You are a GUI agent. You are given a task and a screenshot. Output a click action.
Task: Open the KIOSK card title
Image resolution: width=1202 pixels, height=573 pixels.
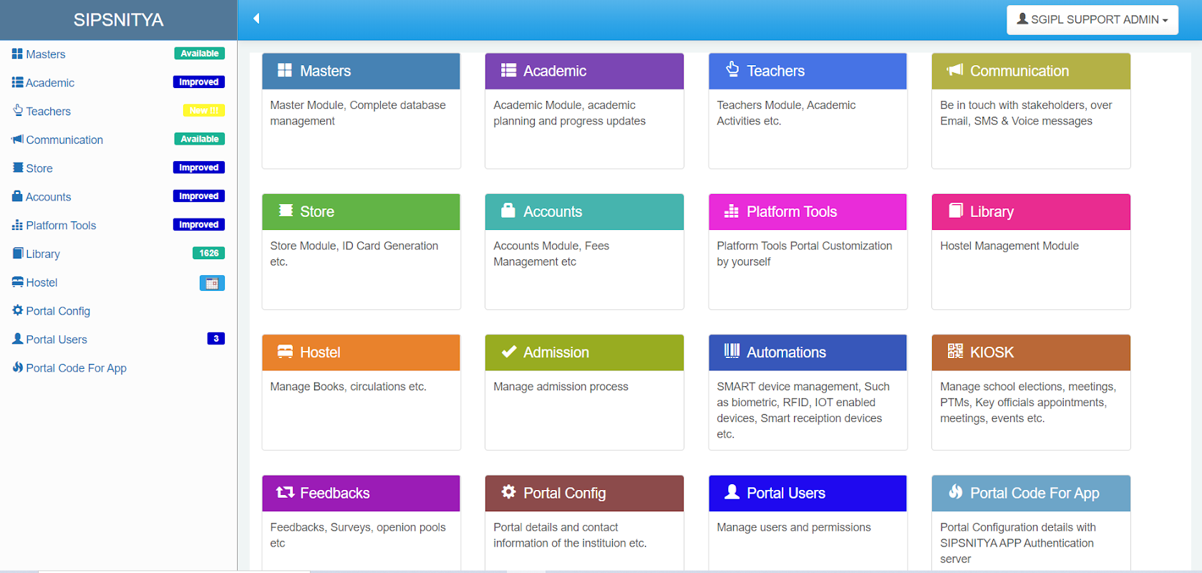point(992,352)
